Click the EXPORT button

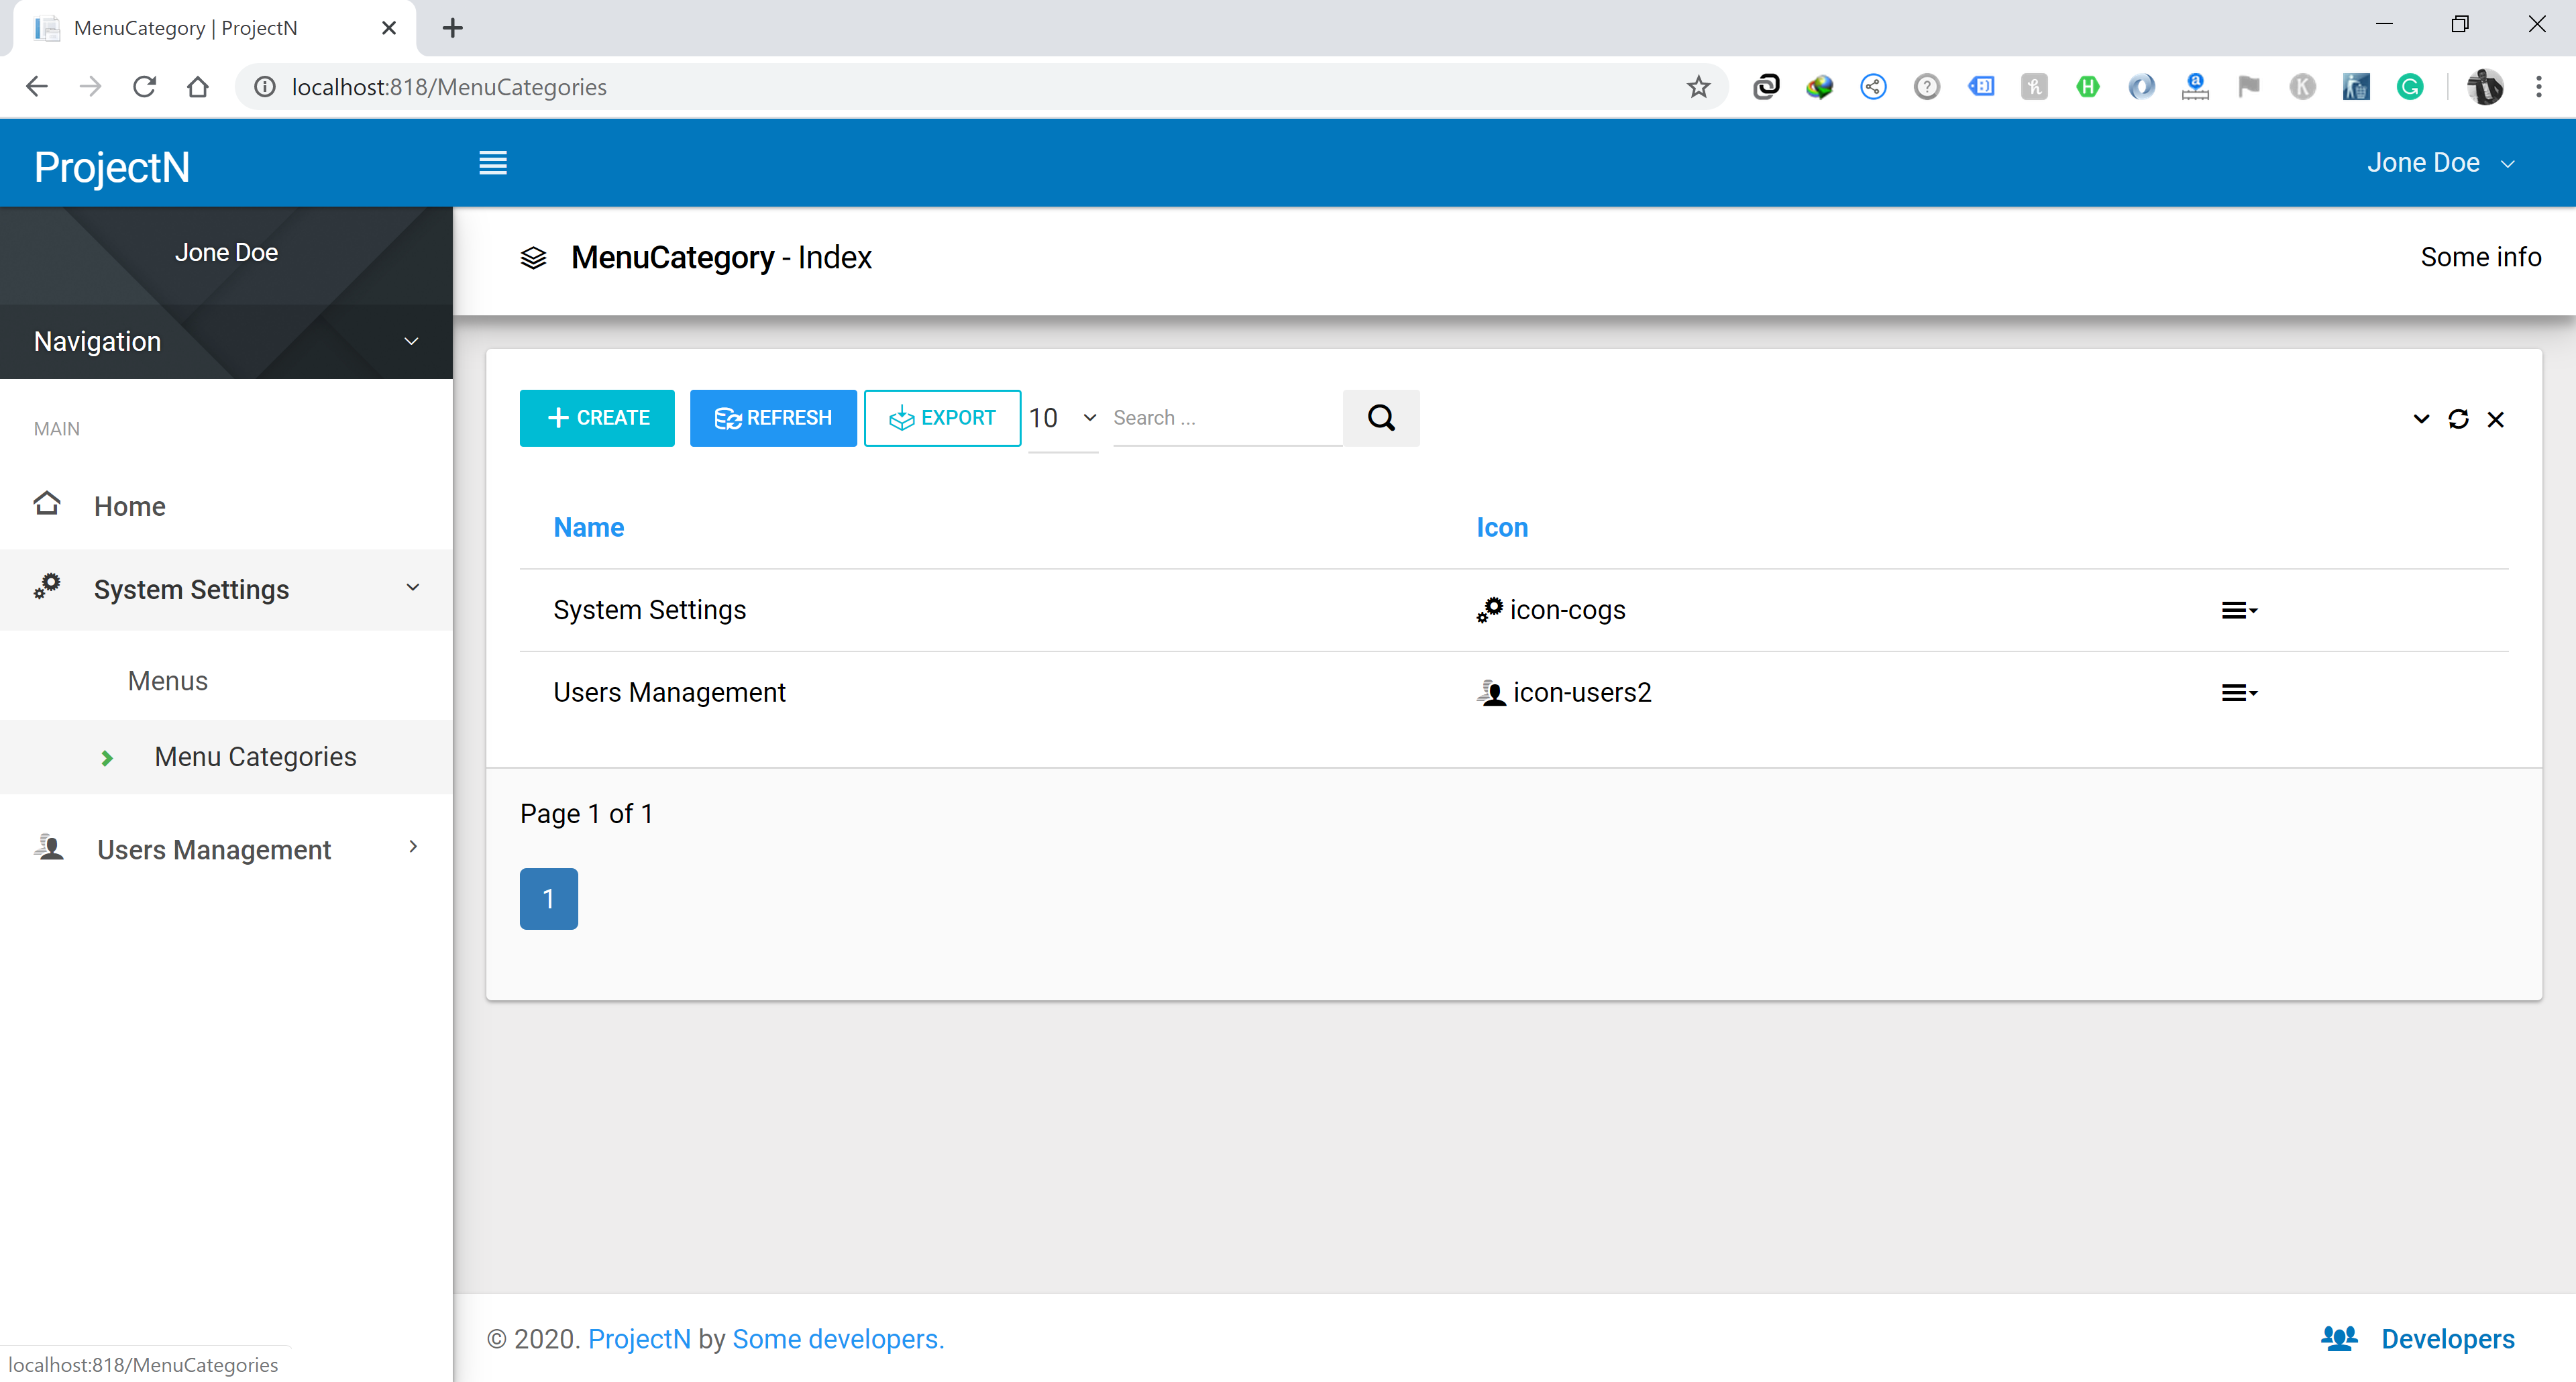point(942,418)
